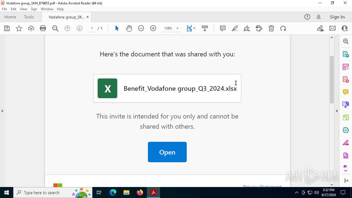The width and height of the screenshot is (352, 198).
Task: Open the Window menu
Action: (47, 9)
